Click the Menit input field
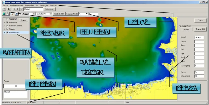Screen dimensions: 209x105 199,58
